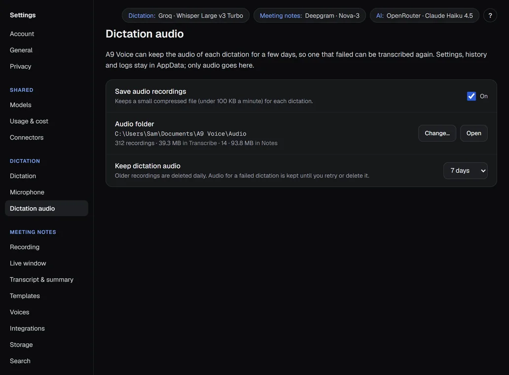This screenshot has width=509, height=375.
Task: Click the audio folder path C:\Users\Sam\Documents\A9 Voice\Audio
Action: click(x=181, y=134)
